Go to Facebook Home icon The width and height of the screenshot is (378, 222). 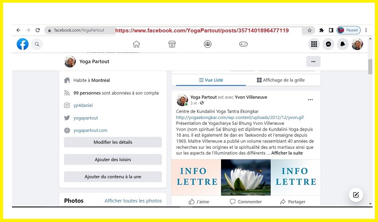(x=137, y=44)
